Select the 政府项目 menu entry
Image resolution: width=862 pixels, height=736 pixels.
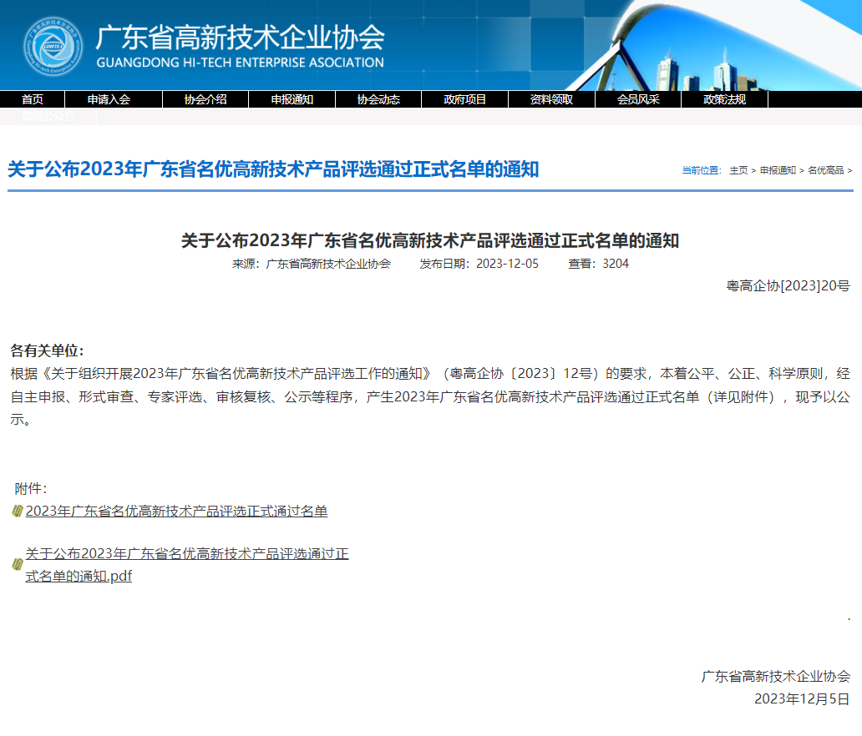tap(464, 99)
